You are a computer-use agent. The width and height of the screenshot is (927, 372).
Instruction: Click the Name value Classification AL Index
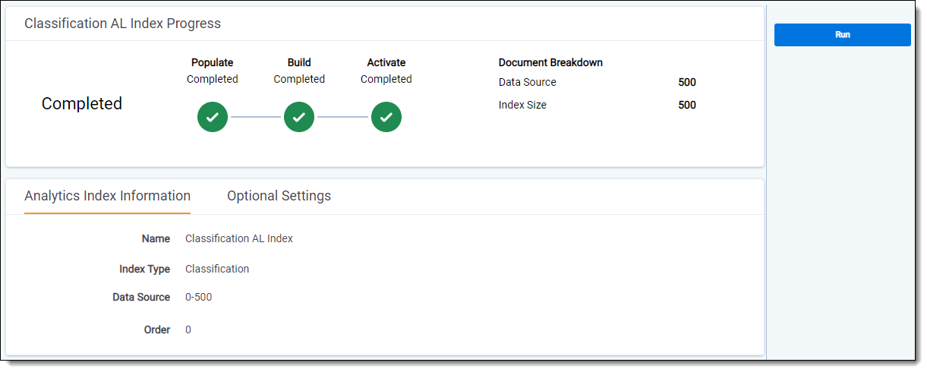pyautogui.click(x=239, y=238)
